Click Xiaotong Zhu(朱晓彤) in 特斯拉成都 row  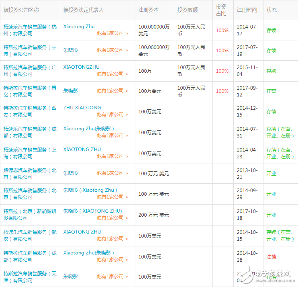click(89, 253)
